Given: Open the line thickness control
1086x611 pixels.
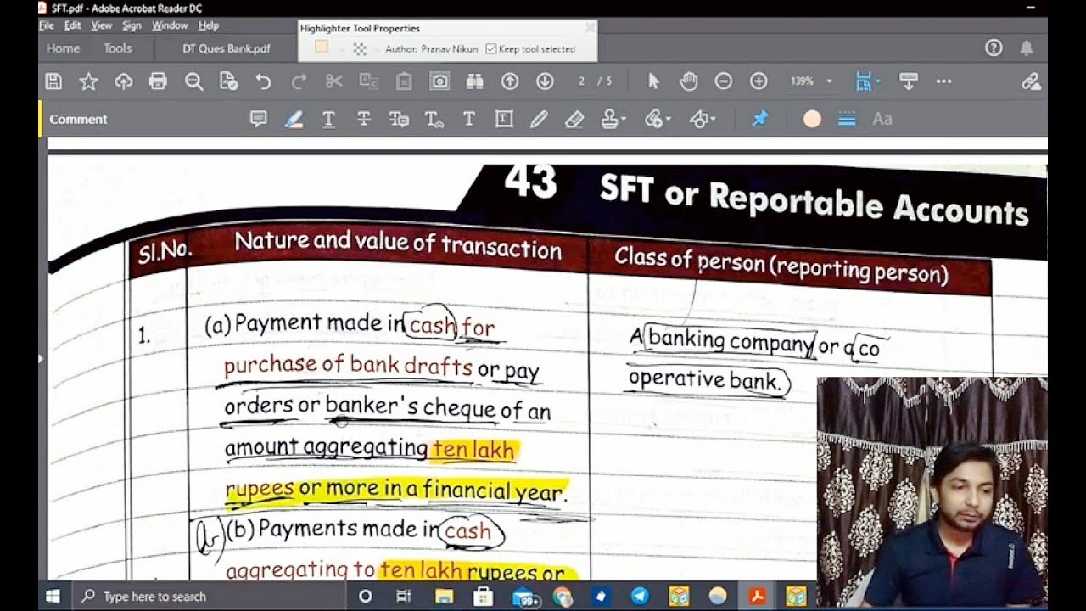Looking at the screenshot, I should tap(847, 120).
